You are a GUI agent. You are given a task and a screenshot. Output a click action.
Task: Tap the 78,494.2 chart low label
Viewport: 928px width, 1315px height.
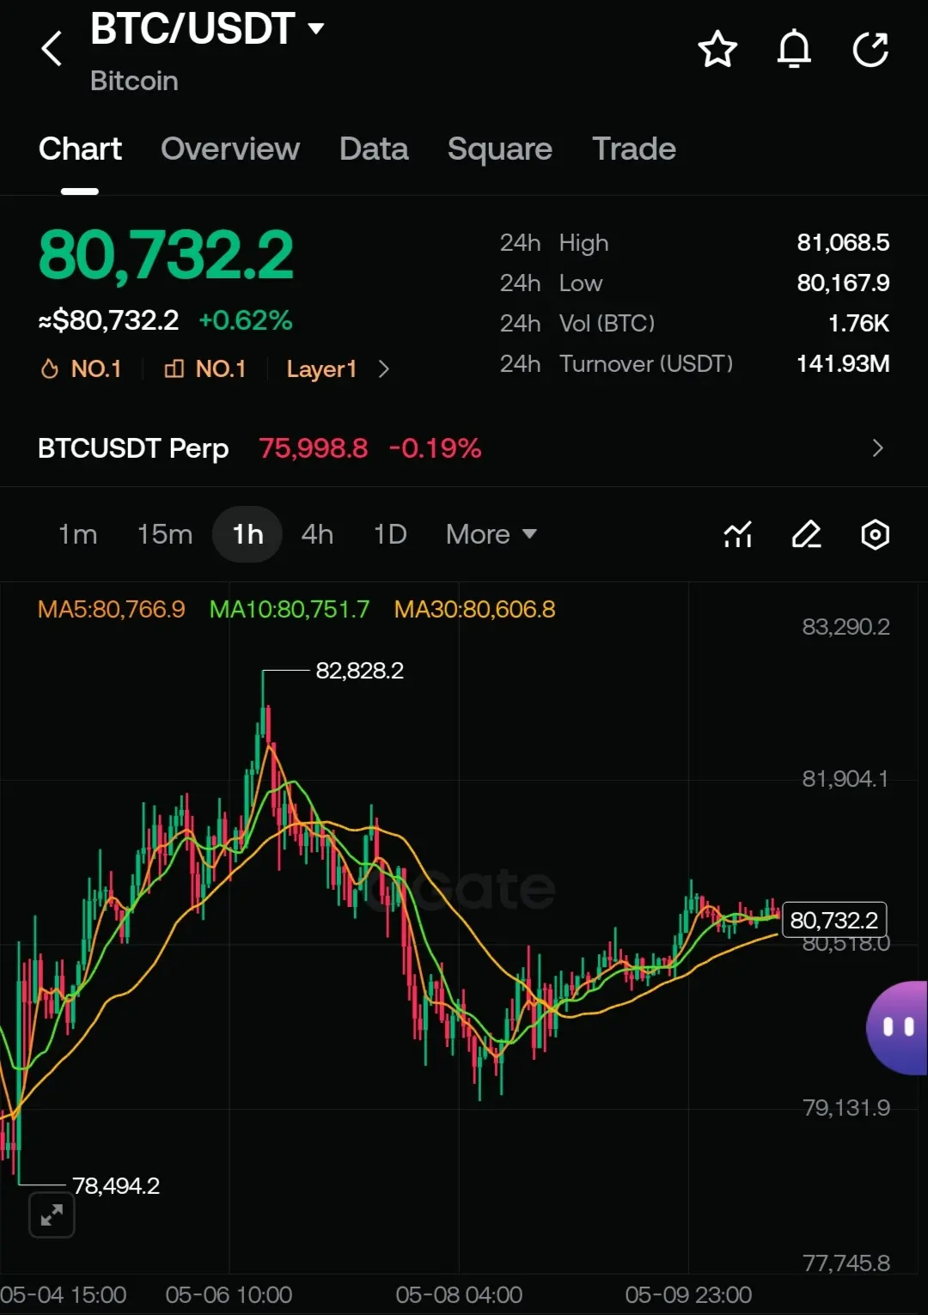[x=116, y=1186]
